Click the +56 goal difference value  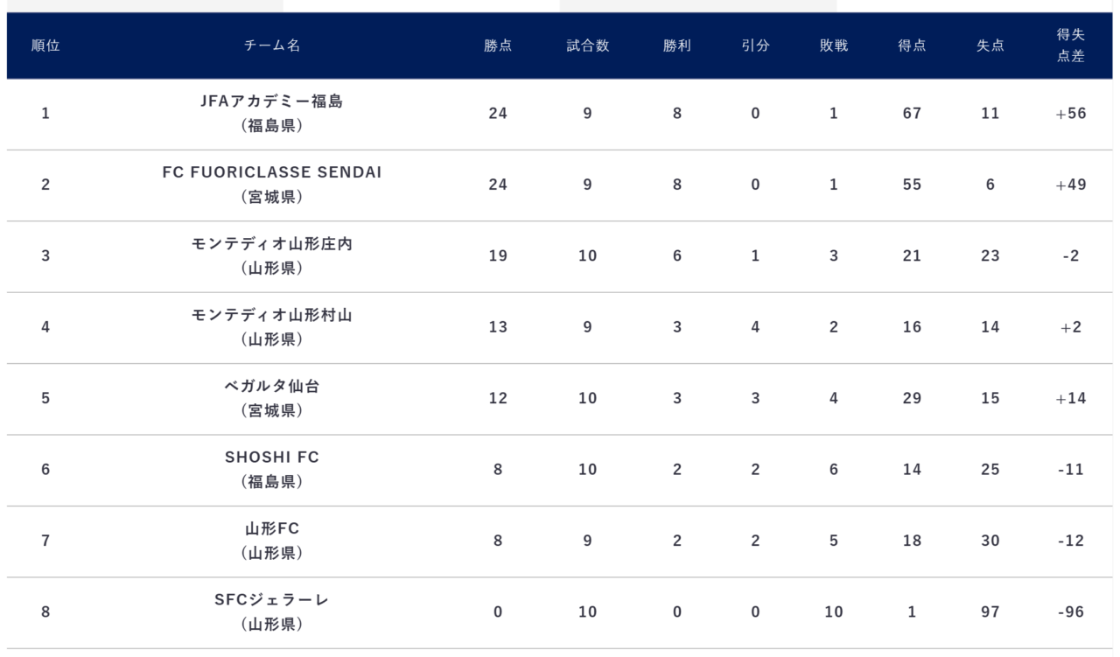[1071, 114]
